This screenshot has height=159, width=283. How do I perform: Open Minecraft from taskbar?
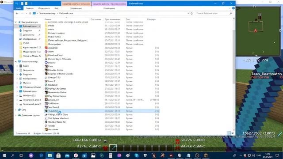(x=206, y=155)
